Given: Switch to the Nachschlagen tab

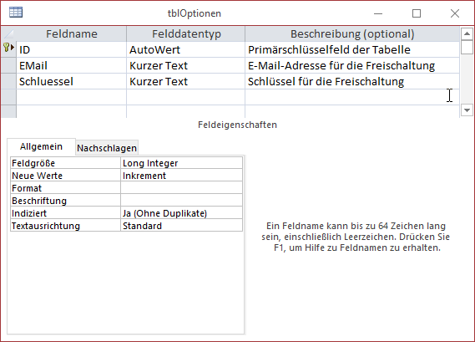Looking at the screenshot, I should pyautogui.click(x=107, y=148).
